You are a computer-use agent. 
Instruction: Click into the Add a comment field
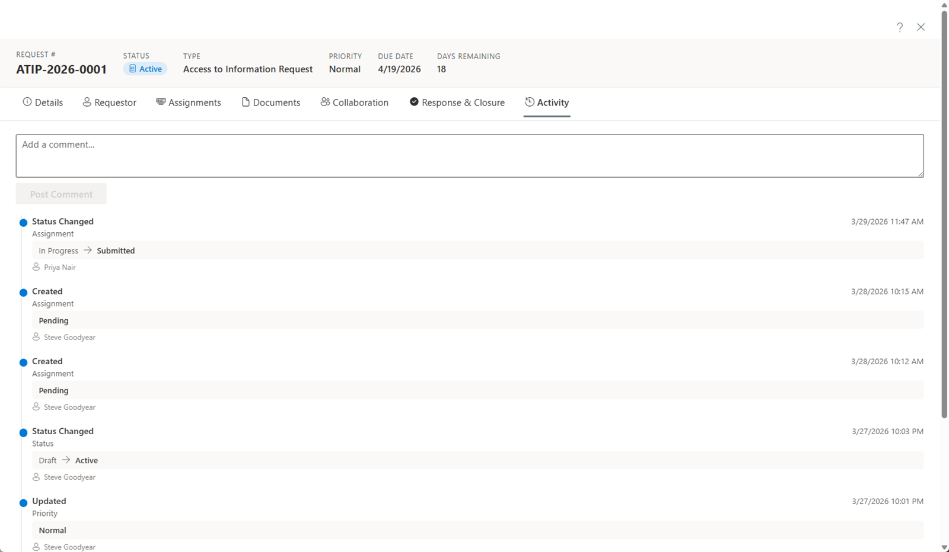pos(469,156)
